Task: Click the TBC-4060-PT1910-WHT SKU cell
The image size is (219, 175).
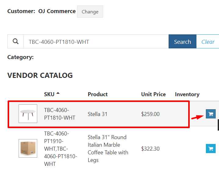Action: coord(60,149)
